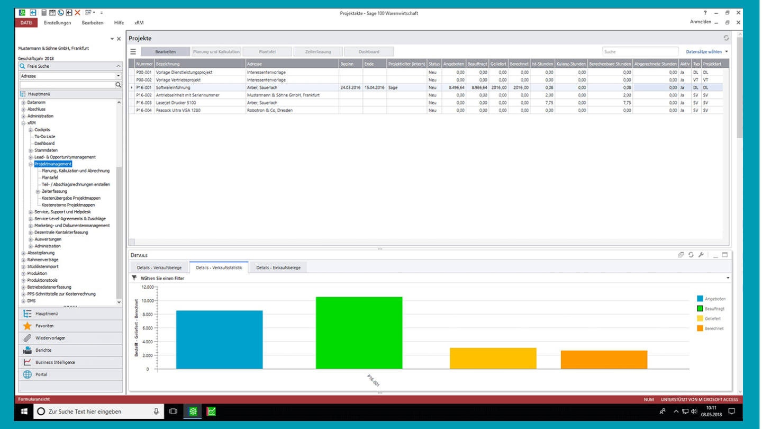Image resolution: width=762 pixels, height=429 pixels.
Task: Open the calculator icon in the top toolbar
Action: point(44,12)
